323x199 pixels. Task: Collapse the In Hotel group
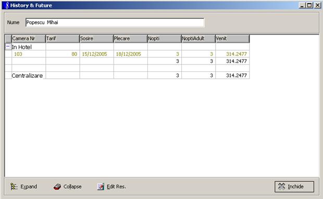pyautogui.click(x=8, y=46)
